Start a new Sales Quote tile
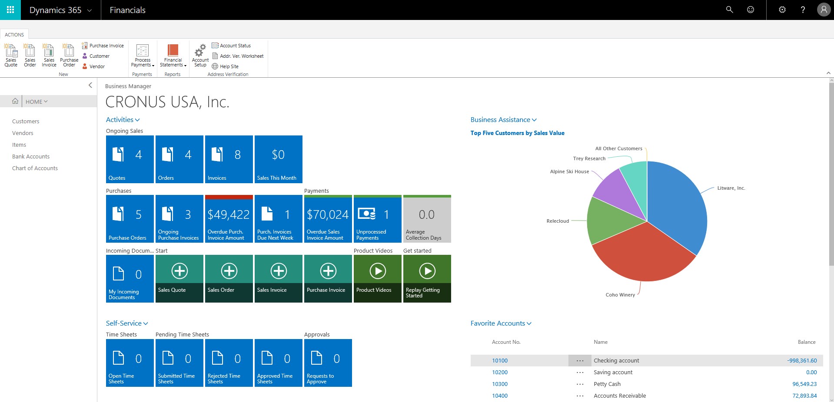This screenshot has width=834, height=402. click(179, 279)
